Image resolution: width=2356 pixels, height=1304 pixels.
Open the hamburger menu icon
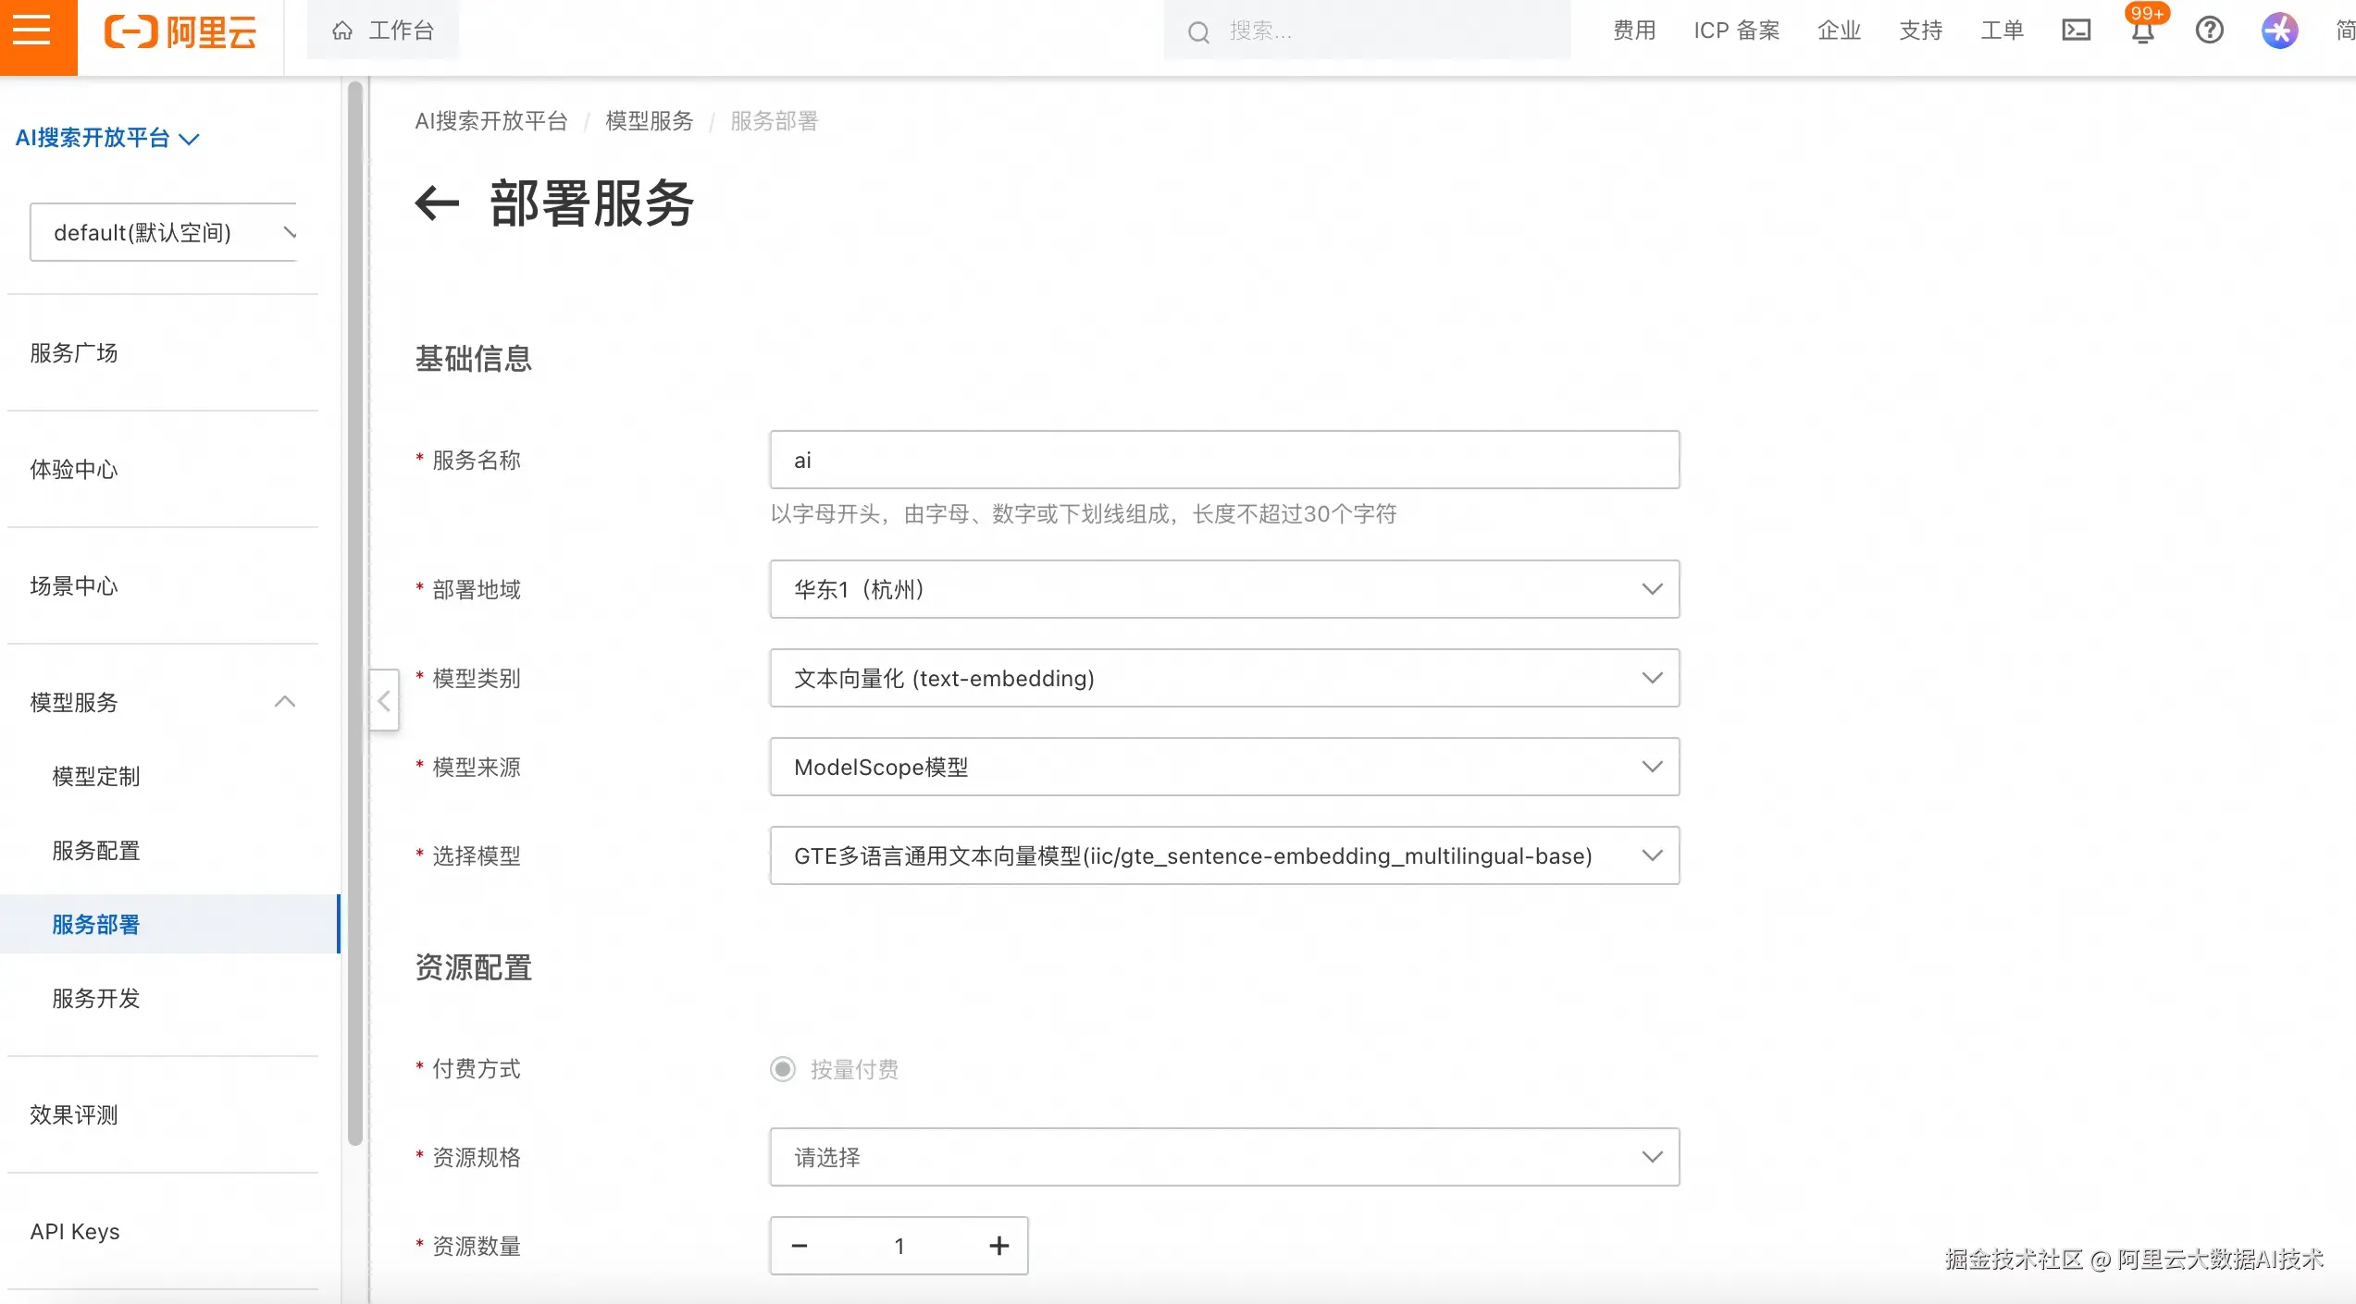tap(32, 31)
